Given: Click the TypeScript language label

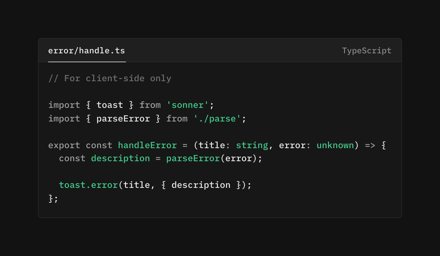Looking at the screenshot, I should 367,50.
